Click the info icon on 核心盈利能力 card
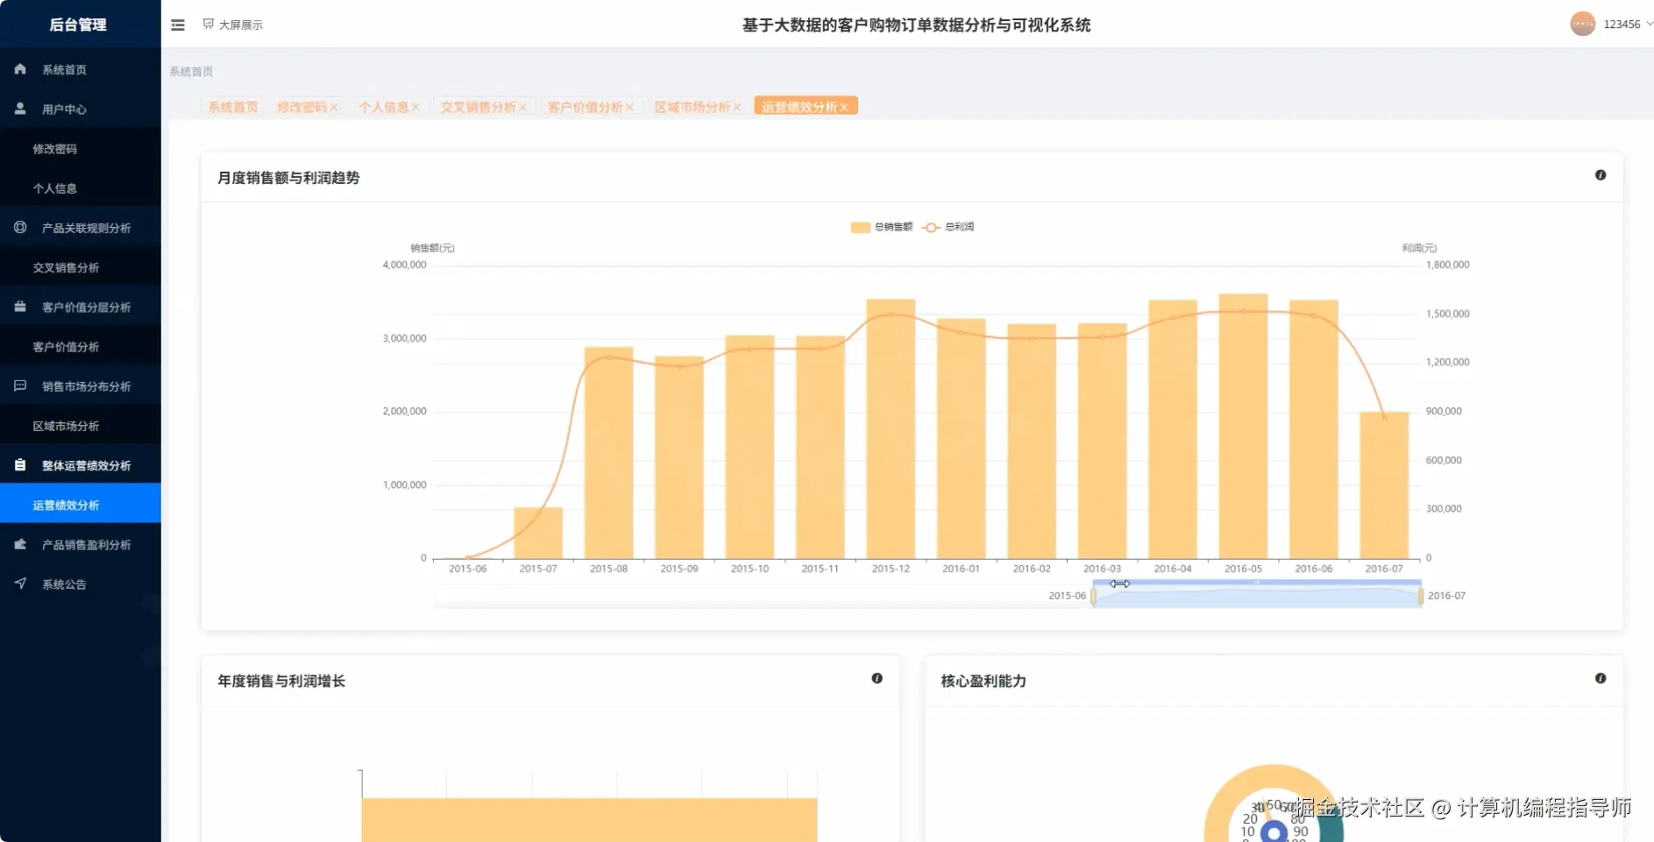This screenshot has width=1654, height=842. click(1601, 678)
